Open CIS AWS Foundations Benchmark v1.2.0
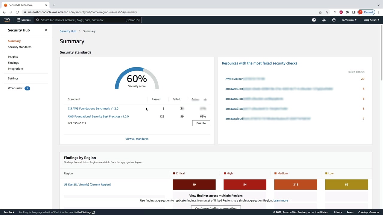 pos(93,109)
